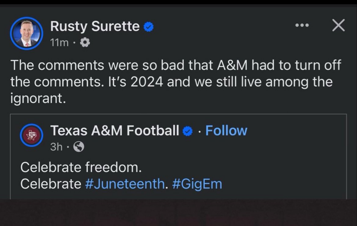Click the globe public visibility icon
This screenshot has width=357, height=226.
(79, 147)
